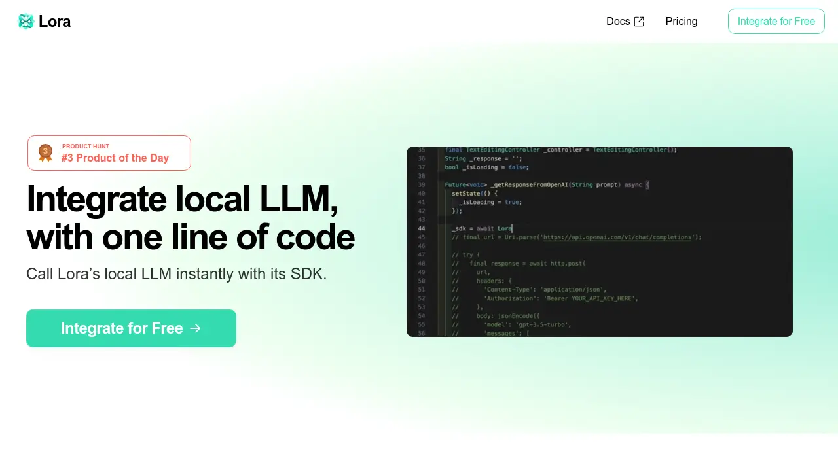The height and width of the screenshot is (471, 838).
Task: Click the "Integrate local LLM," headline
Action: click(x=183, y=200)
